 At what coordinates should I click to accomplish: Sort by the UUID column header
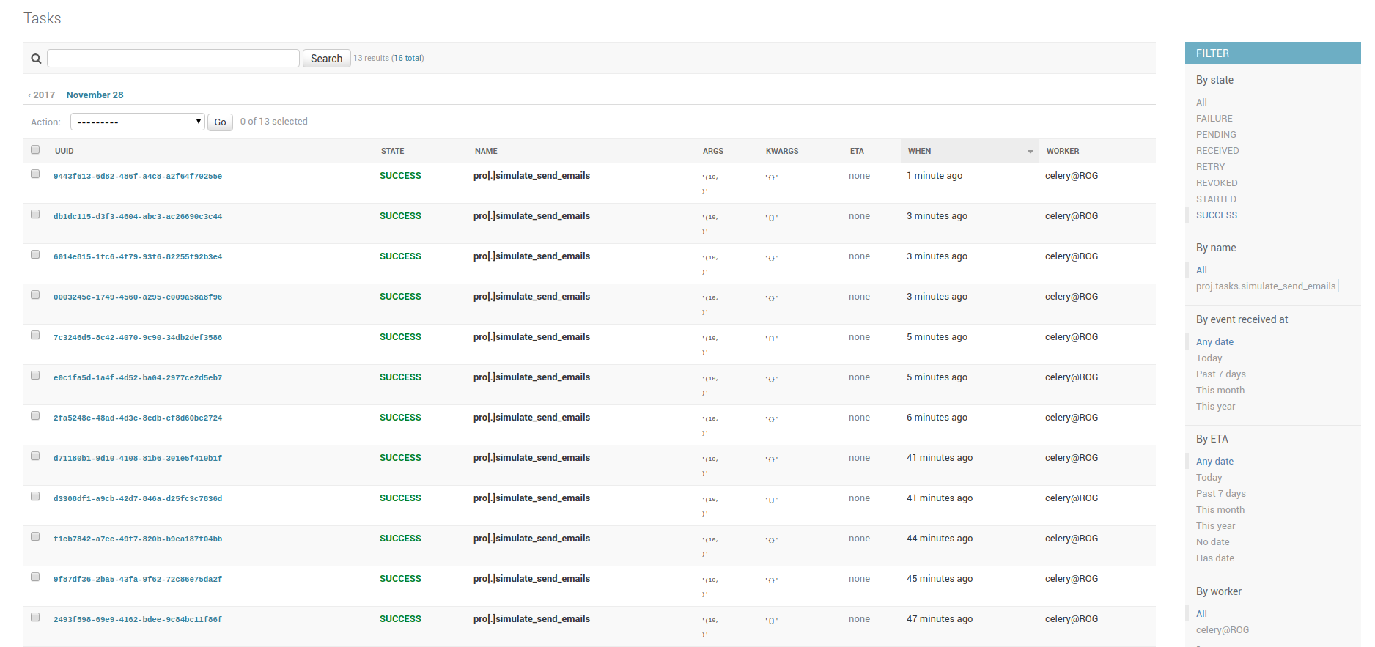coord(64,151)
